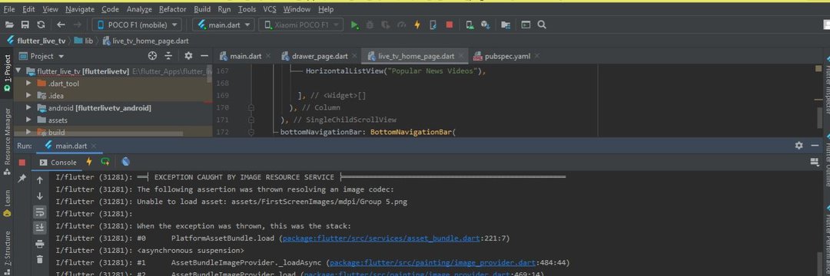Run the app with the green play icon
The width and height of the screenshot is (830, 276).
[354, 25]
